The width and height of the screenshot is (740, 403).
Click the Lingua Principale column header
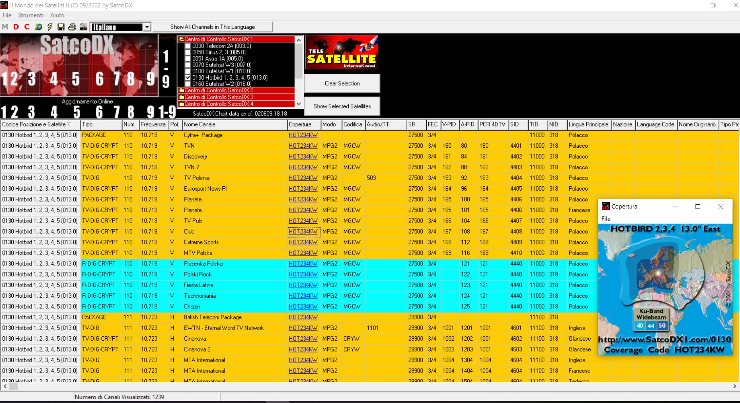click(589, 124)
